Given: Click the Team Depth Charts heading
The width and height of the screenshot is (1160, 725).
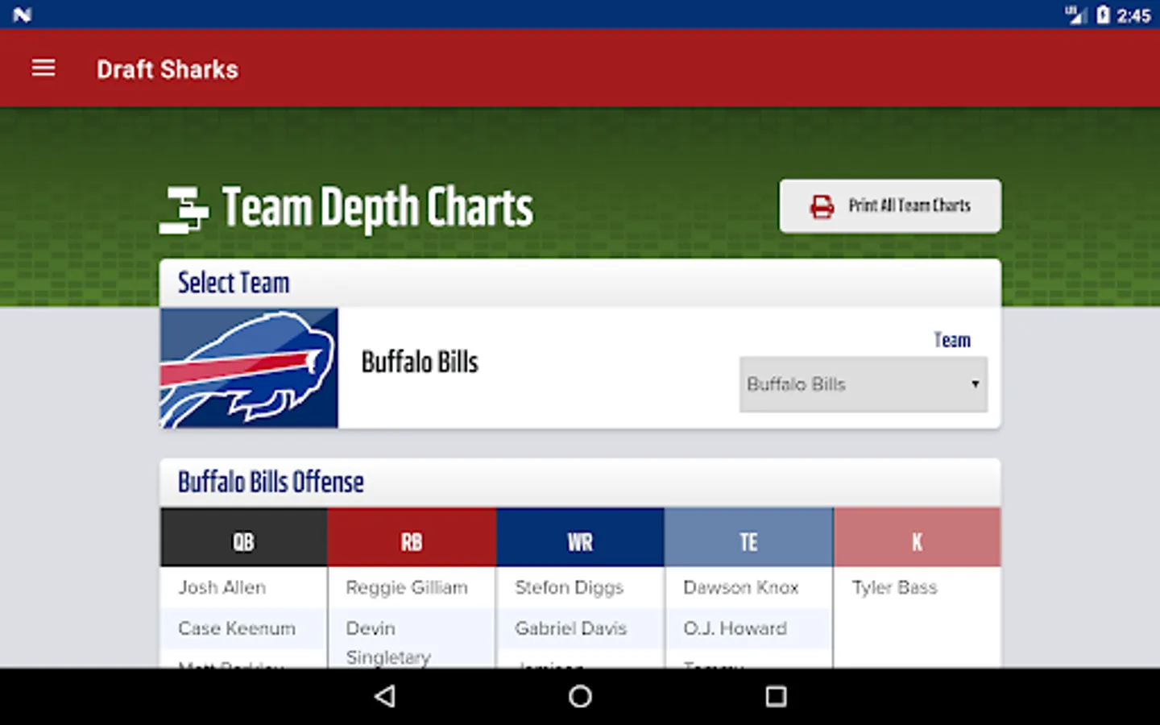Looking at the screenshot, I should tap(378, 208).
